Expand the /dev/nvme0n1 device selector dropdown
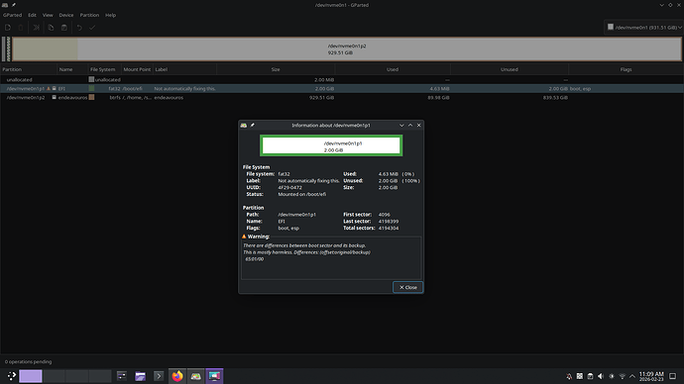This screenshot has width=684, height=384. coord(643,27)
